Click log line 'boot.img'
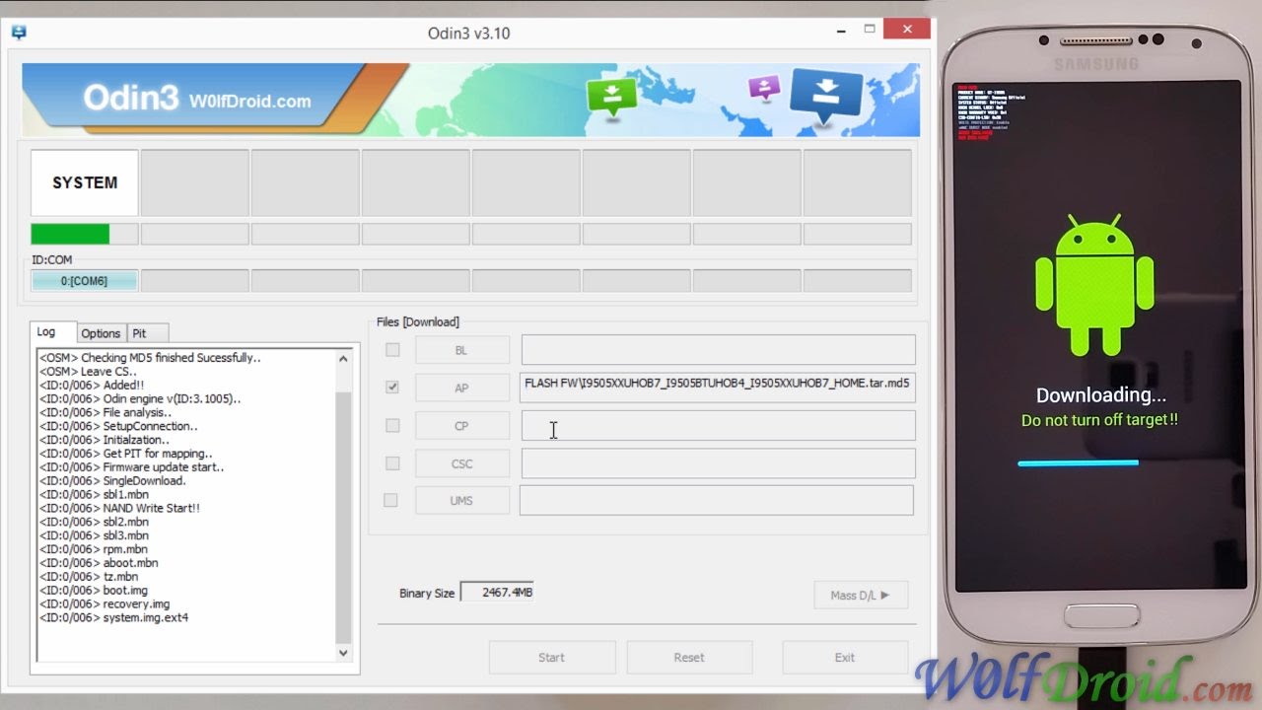The height and width of the screenshot is (710, 1262). pos(125,590)
